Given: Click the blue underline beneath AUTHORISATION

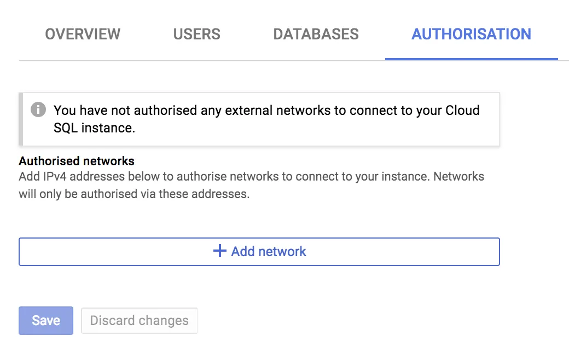Looking at the screenshot, I should pyautogui.click(x=471, y=59).
